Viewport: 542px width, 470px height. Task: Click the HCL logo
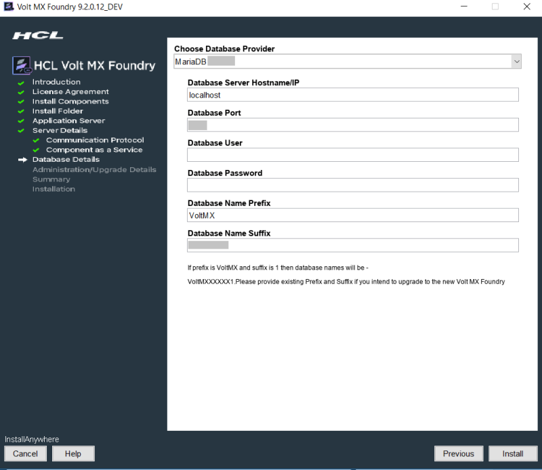[38, 35]
